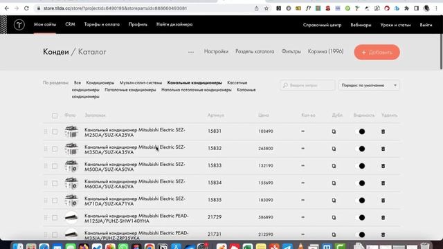Open Корзина (1996) link
The height and width of the screenshot is (249, 443).
click(x=326, y=51)
